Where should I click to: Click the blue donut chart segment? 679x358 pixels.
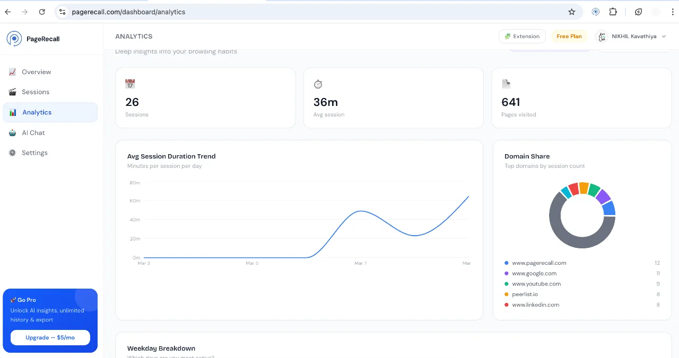point(609,208)
